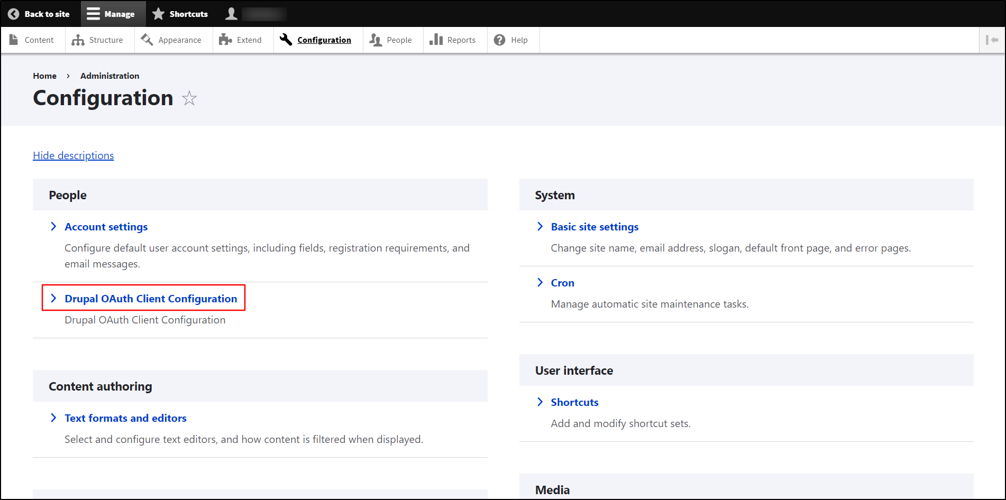
Task: Click the user account icon
Action: [x=231, y=14]
